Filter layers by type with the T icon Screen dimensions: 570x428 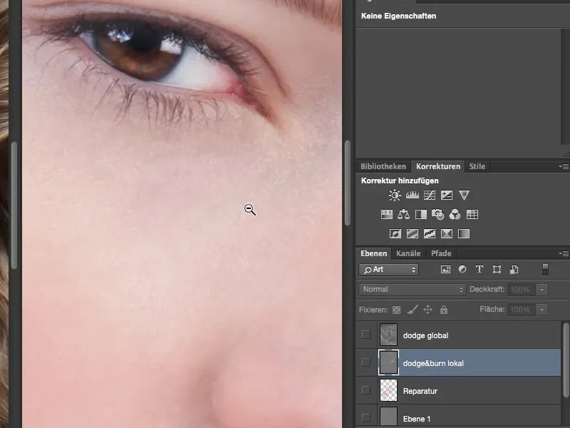[479, 270]
